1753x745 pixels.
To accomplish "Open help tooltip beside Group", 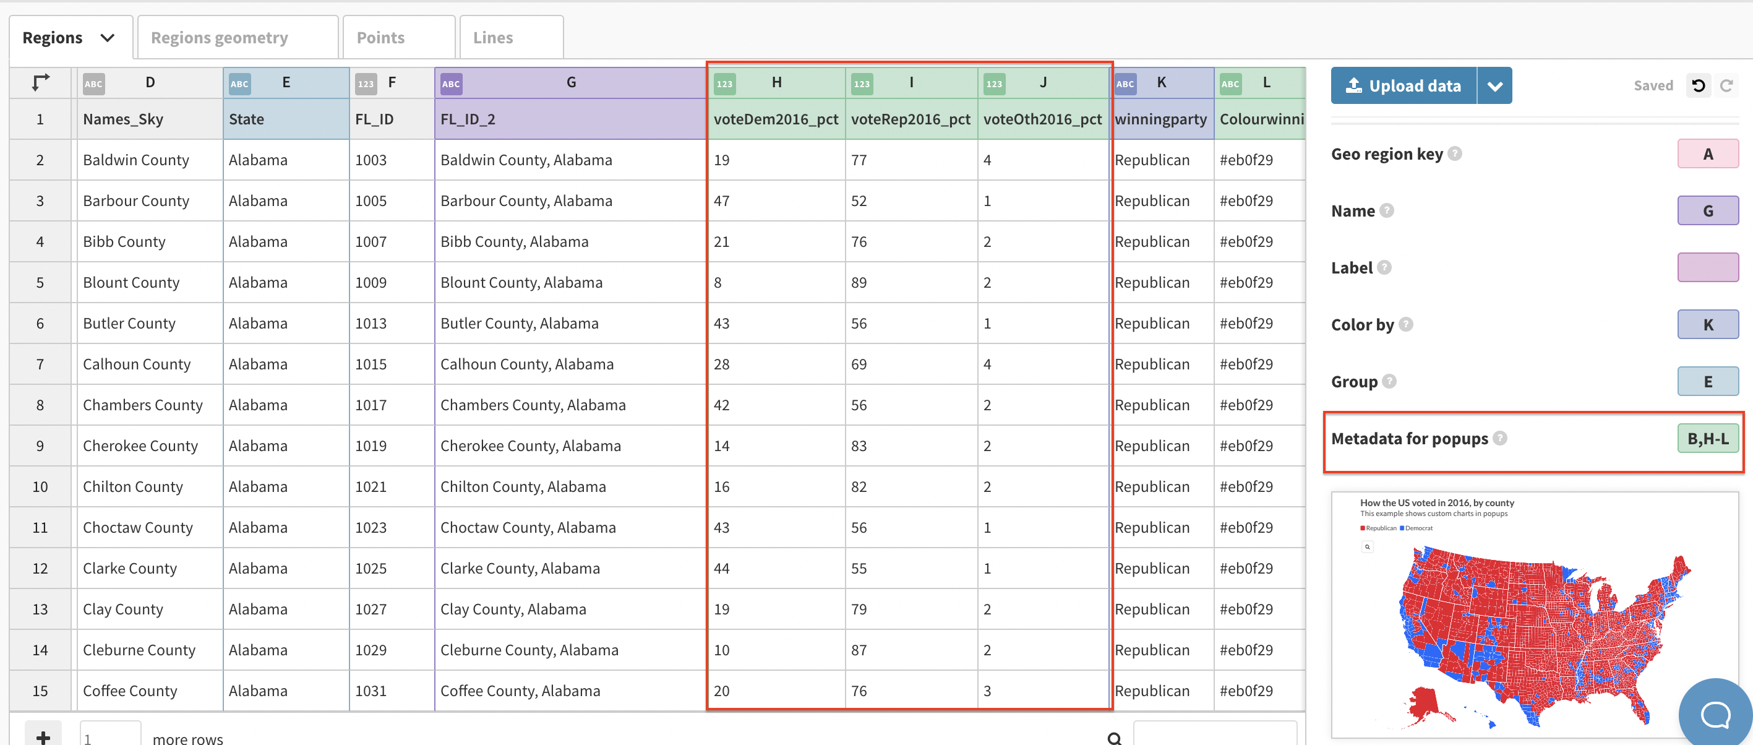I will 1390,381.
